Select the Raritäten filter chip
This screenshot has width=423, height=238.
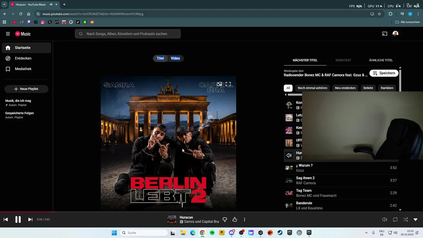(x=387, y=88)
